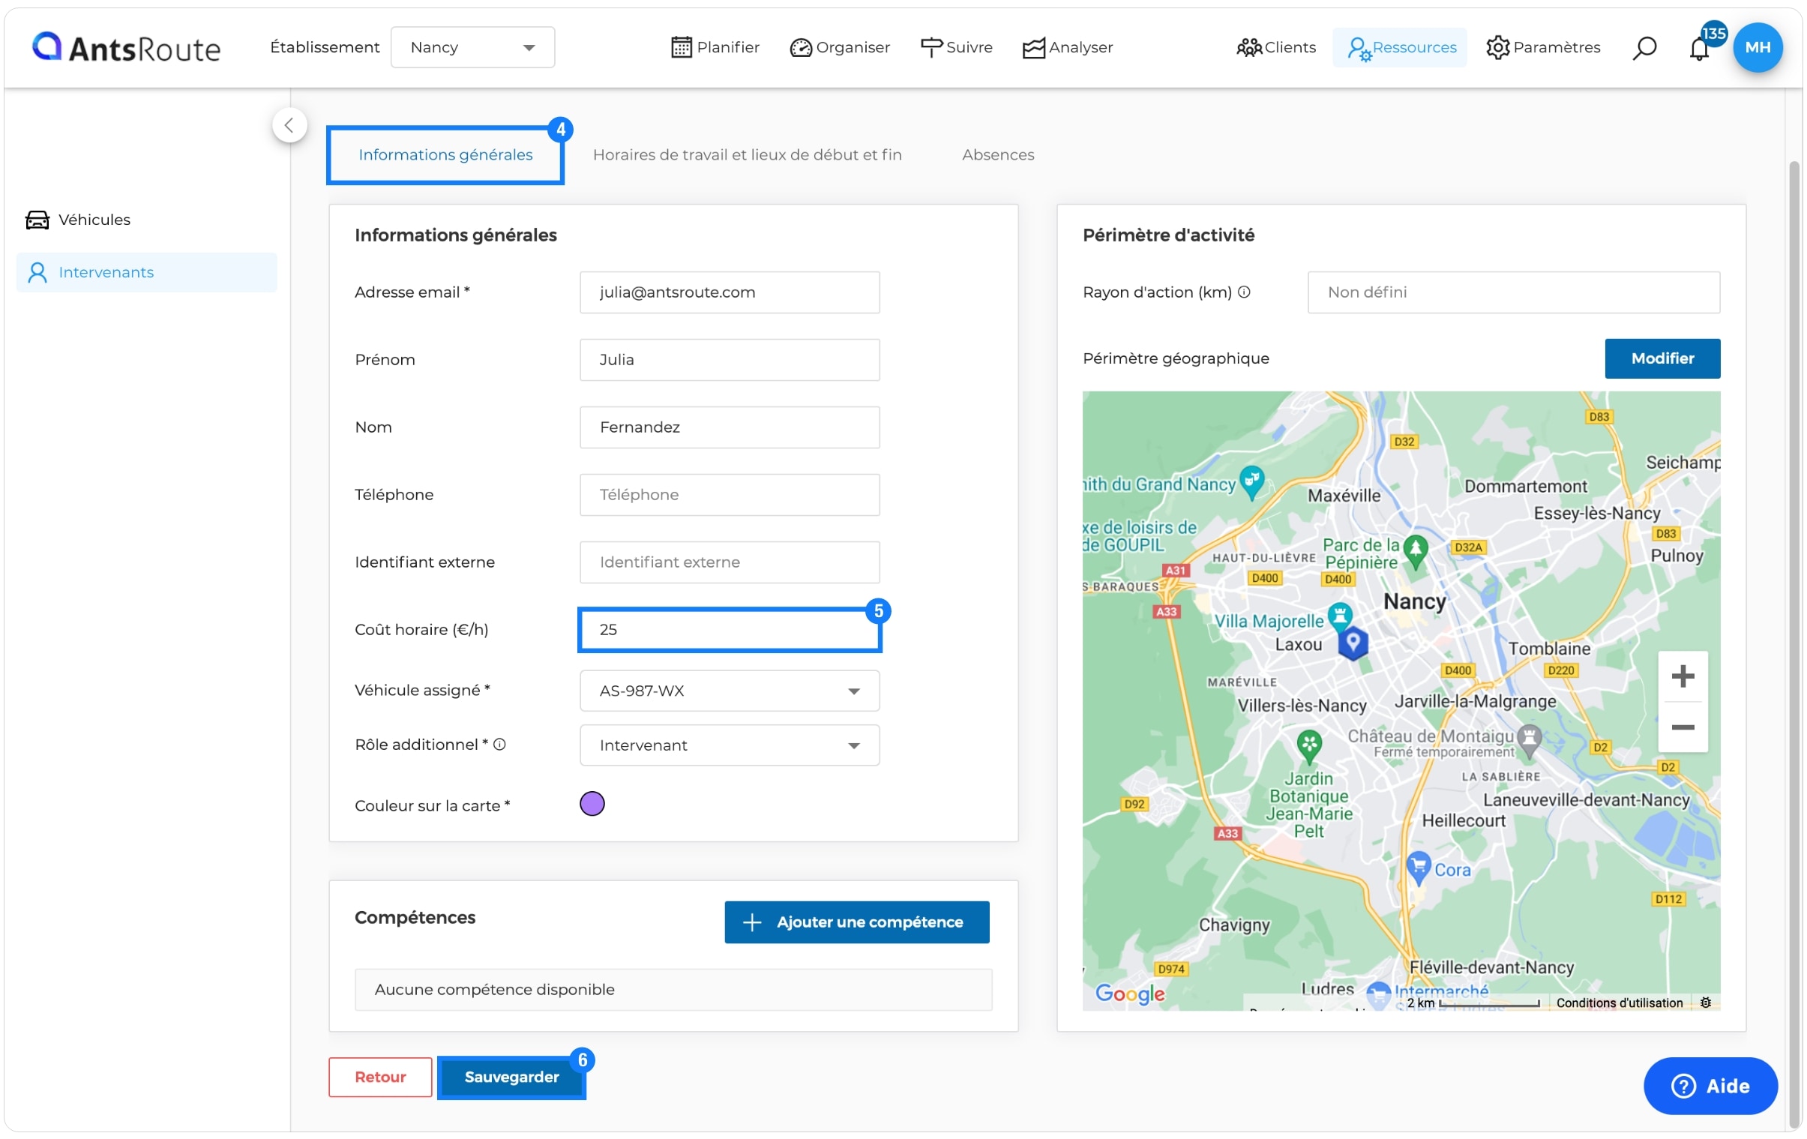Click the Téléphone input field

[x=730, y=495]
